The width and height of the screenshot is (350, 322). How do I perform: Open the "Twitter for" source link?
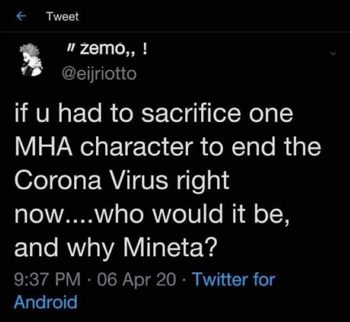coord(234,280)
